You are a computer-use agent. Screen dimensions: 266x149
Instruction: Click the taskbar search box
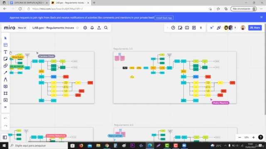coord(38,146)
